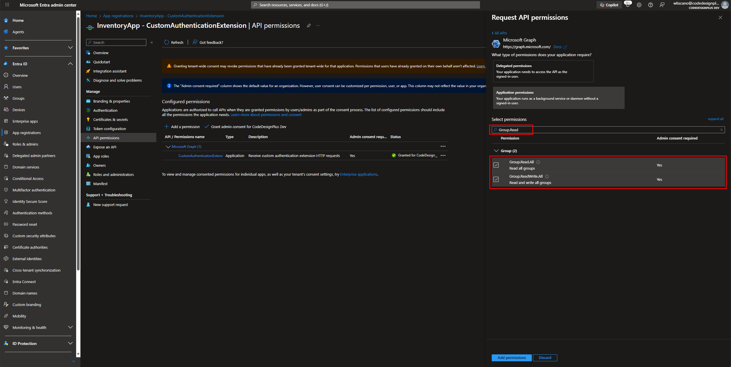Click the top bar feedback icon
Image resolution: width=731 pixels, height=367 pixels.
click(662, 5)
